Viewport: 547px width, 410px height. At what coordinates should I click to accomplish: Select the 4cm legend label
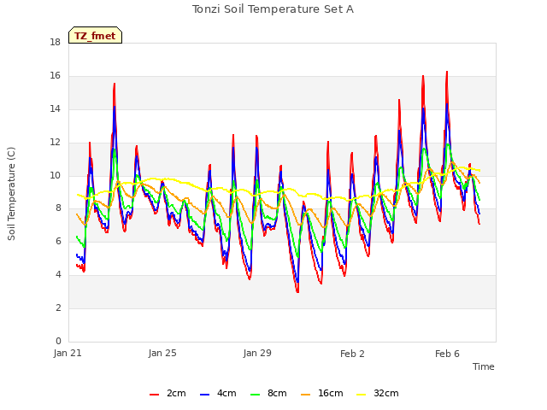[226, 393]
